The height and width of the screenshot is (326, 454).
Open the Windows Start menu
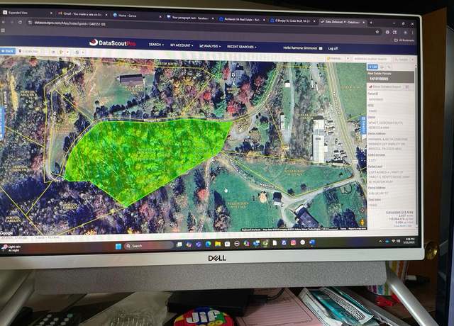[118, 246]
